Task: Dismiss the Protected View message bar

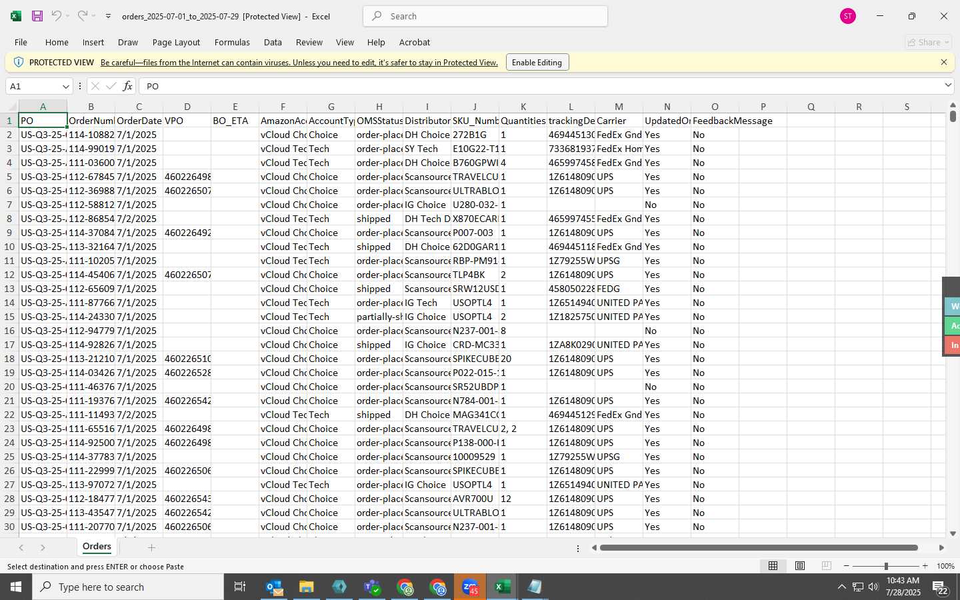Action: click(x=944, y=62)
